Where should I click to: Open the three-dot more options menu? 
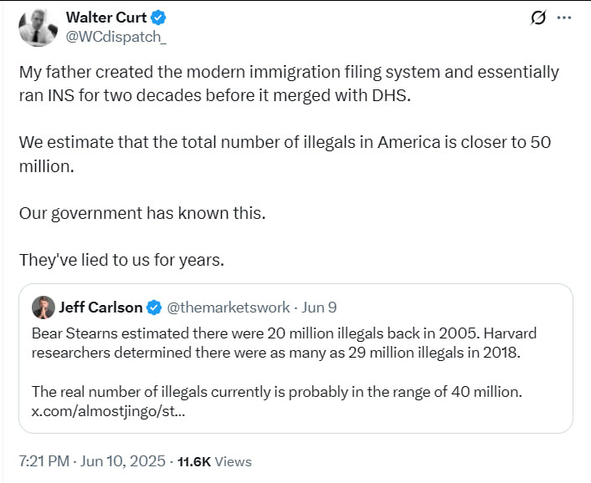(x=564, y=18)
